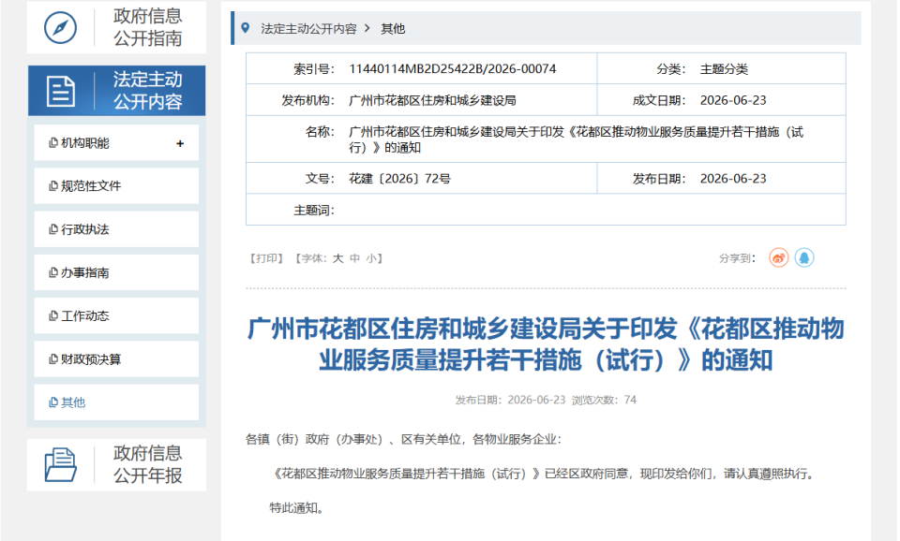Set font size to 小
The image size is (900, 541).
tap(371, 258)
